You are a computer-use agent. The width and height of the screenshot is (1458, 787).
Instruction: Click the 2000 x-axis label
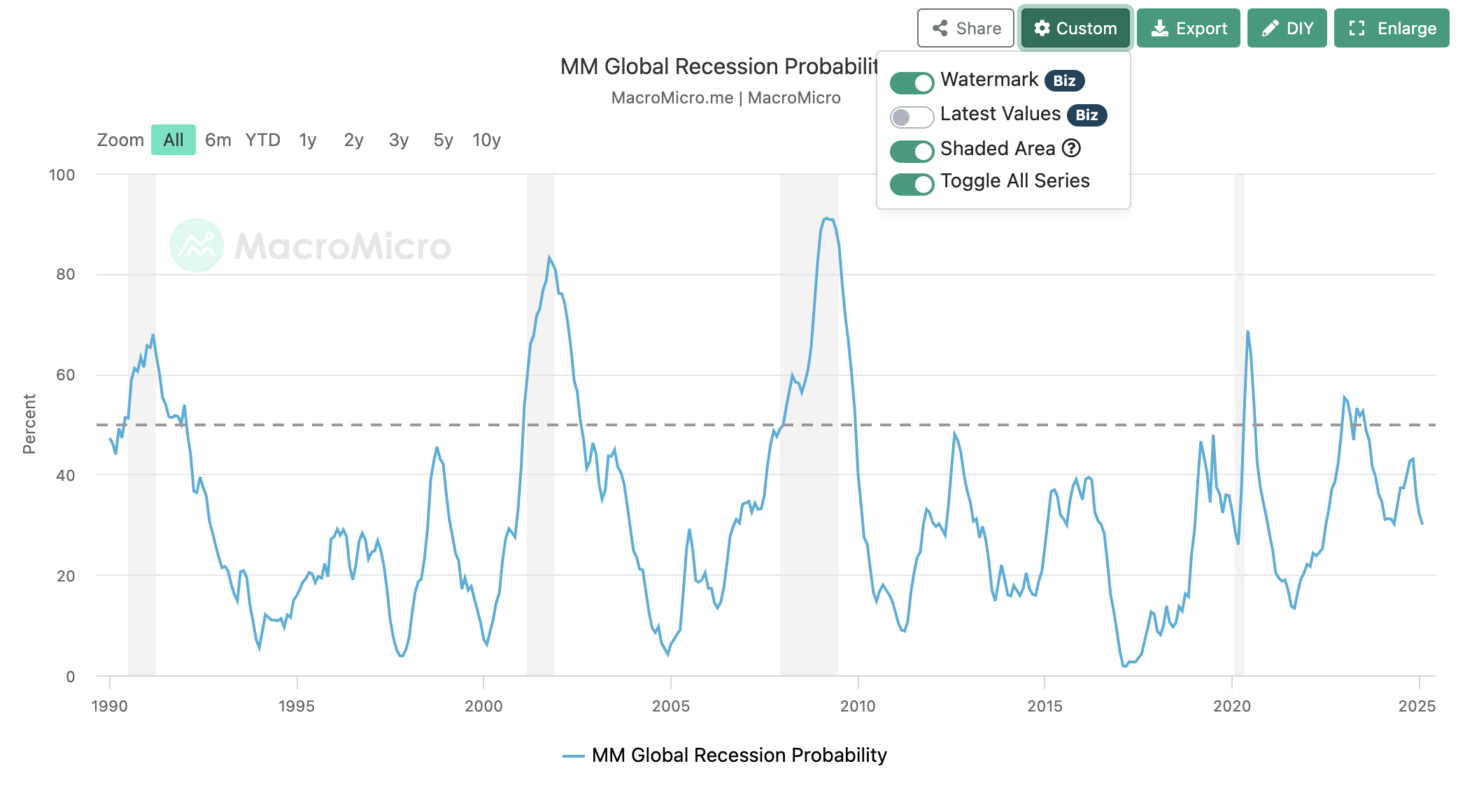pos(483,706)
